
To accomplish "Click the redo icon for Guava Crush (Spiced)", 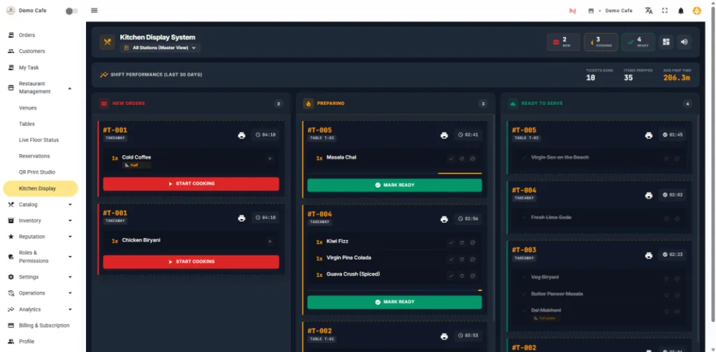I will pos(461,276).
